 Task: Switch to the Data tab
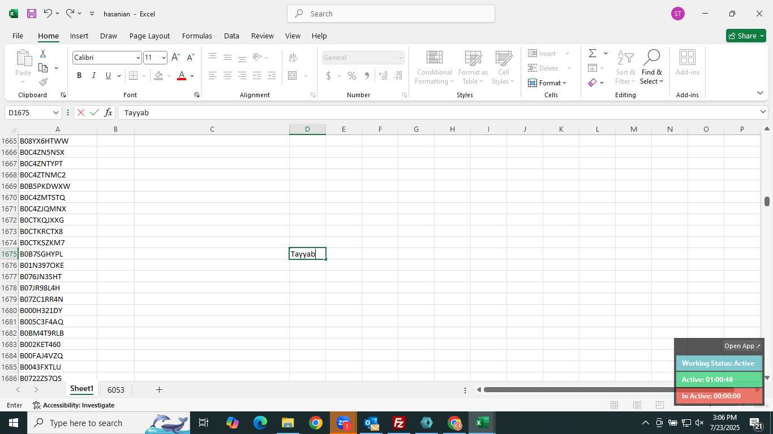click(231, 36)
